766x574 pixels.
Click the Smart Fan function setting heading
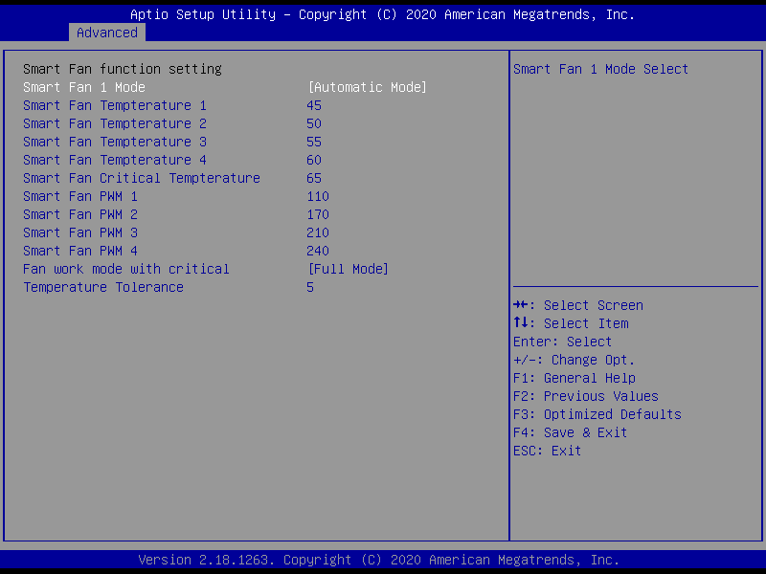pyautogui.click(x=123, y=69)
